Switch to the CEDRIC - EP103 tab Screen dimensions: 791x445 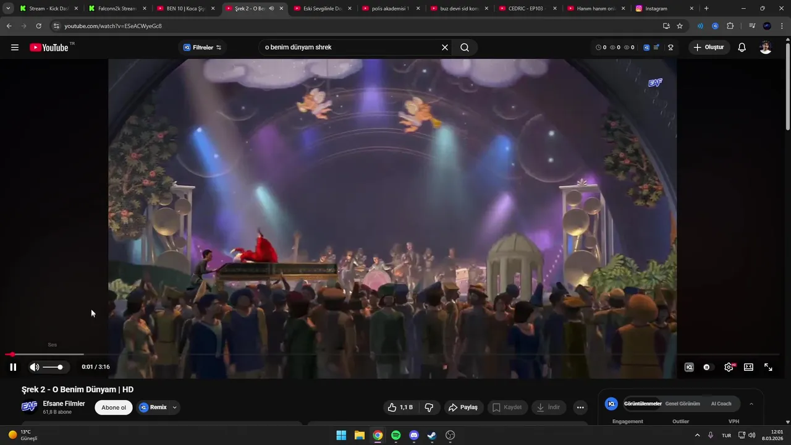(x=528, y=9)
